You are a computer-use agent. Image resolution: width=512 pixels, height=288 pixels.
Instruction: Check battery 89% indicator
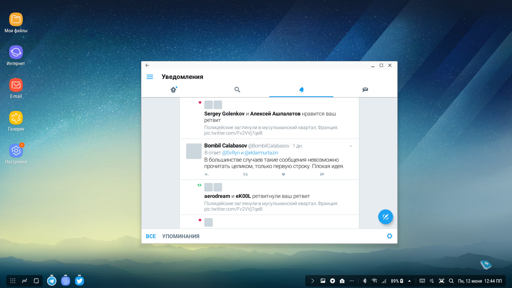(x=397, y=281)
